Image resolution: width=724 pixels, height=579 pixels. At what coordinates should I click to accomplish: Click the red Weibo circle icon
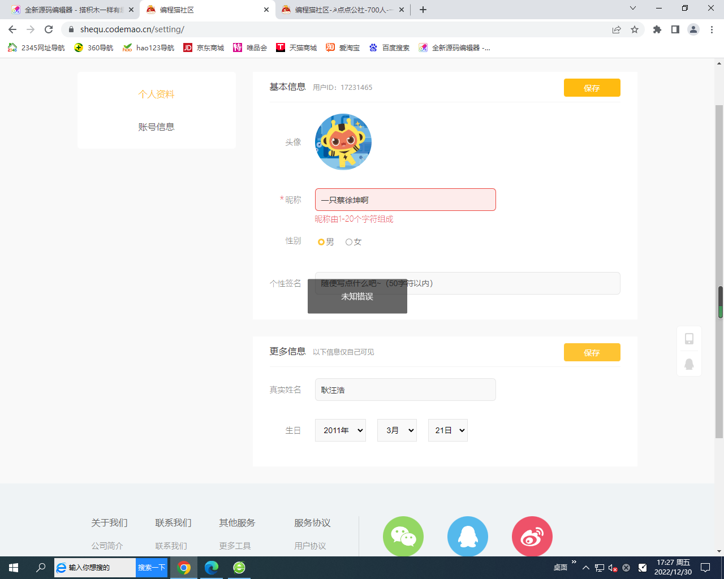[532, 537]
